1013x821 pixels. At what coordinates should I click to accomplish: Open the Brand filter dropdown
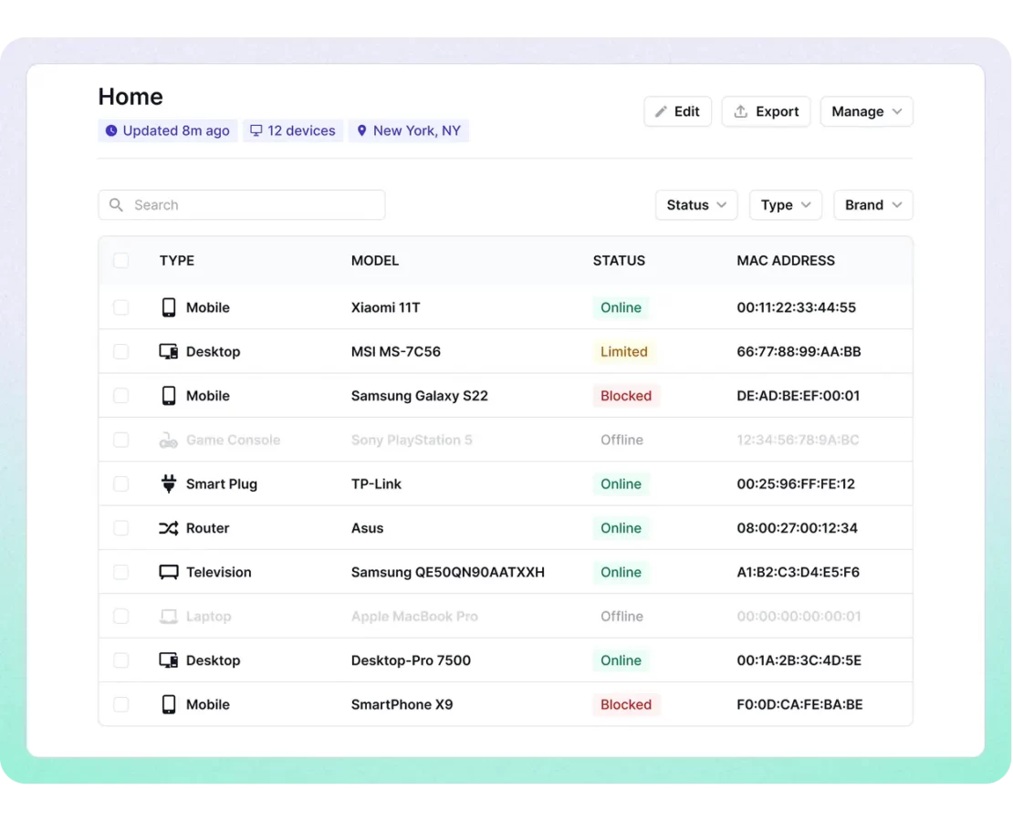[872, 205]
